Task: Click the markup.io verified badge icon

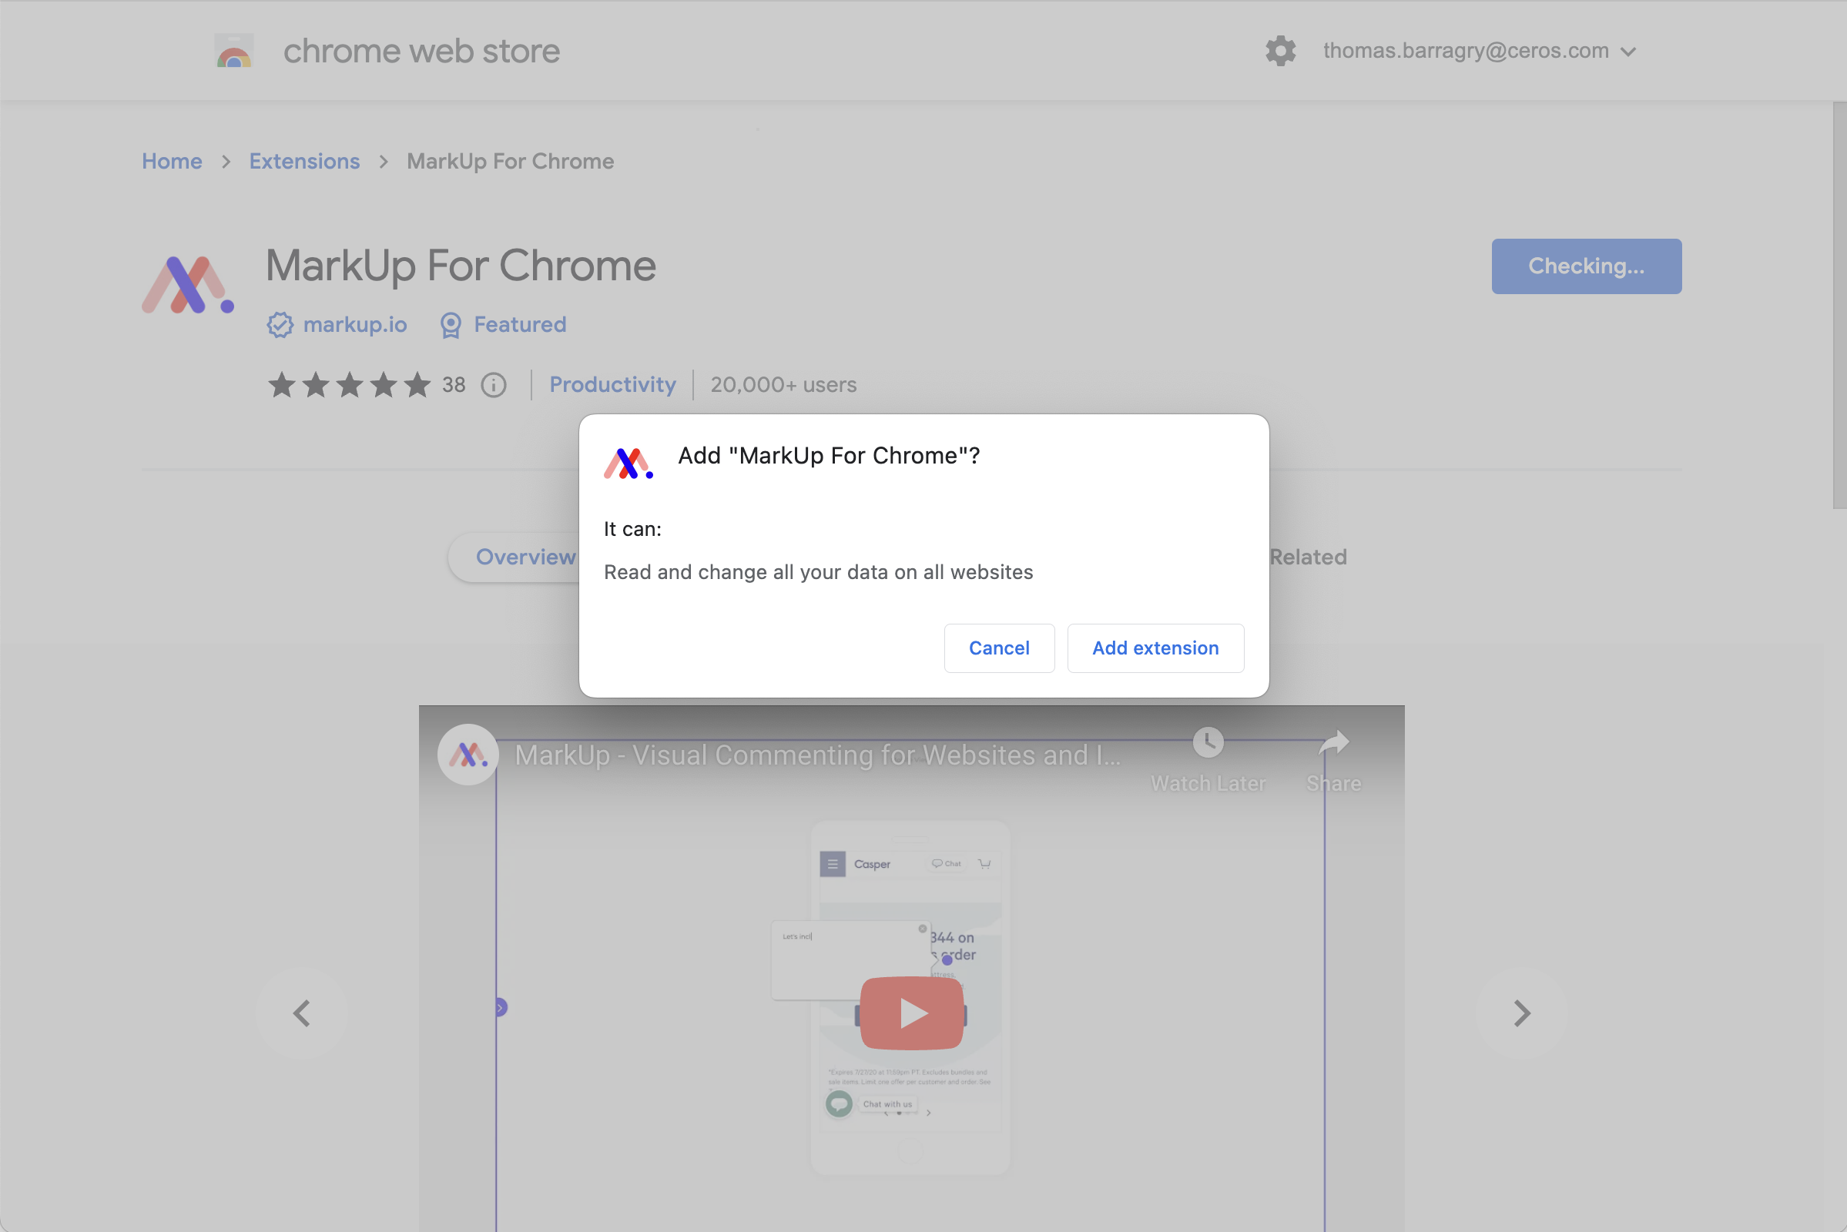Action: 280,326
